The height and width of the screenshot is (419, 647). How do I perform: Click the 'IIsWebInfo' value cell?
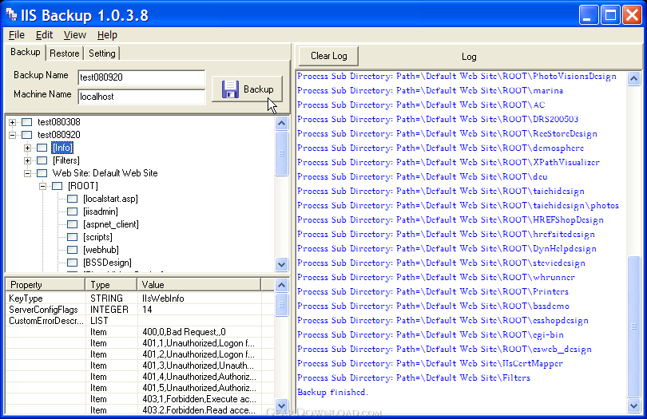click(163, 298)
